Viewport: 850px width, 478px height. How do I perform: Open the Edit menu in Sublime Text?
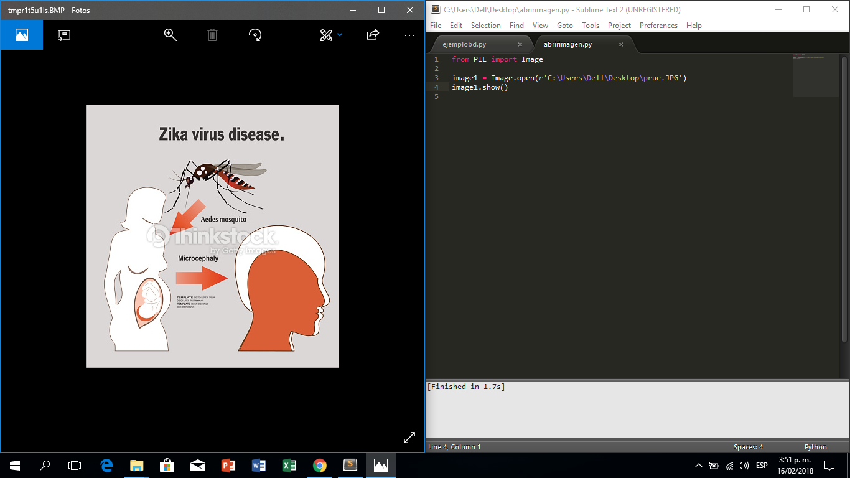456,26
